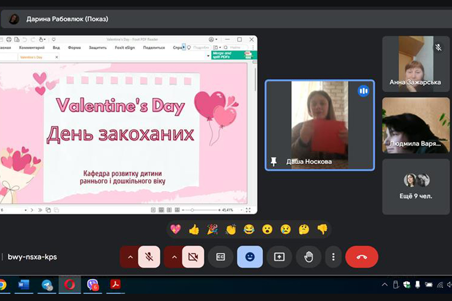Unpin Даша Носкова's video tile
The height and width of the screenshot is (301, 452).
[274, 162]
